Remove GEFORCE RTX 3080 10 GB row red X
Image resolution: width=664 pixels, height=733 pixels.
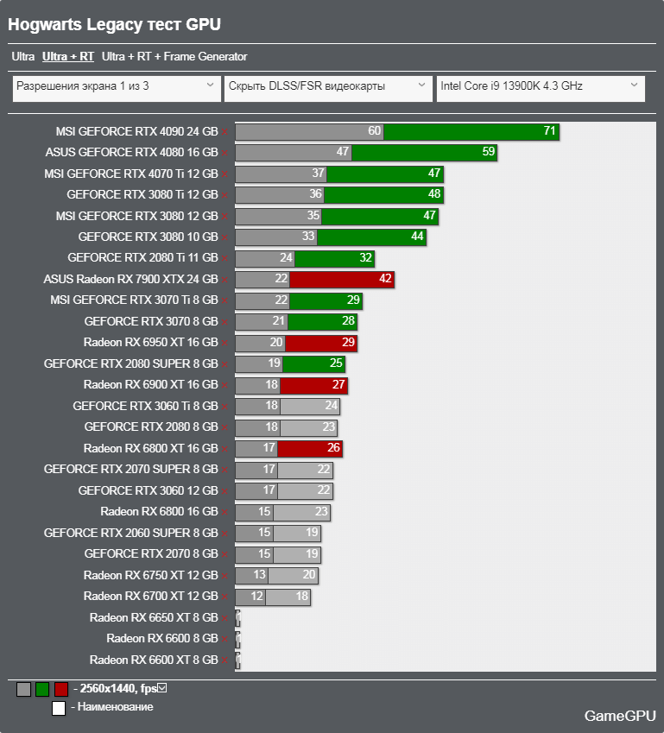(x=224, y=237)
